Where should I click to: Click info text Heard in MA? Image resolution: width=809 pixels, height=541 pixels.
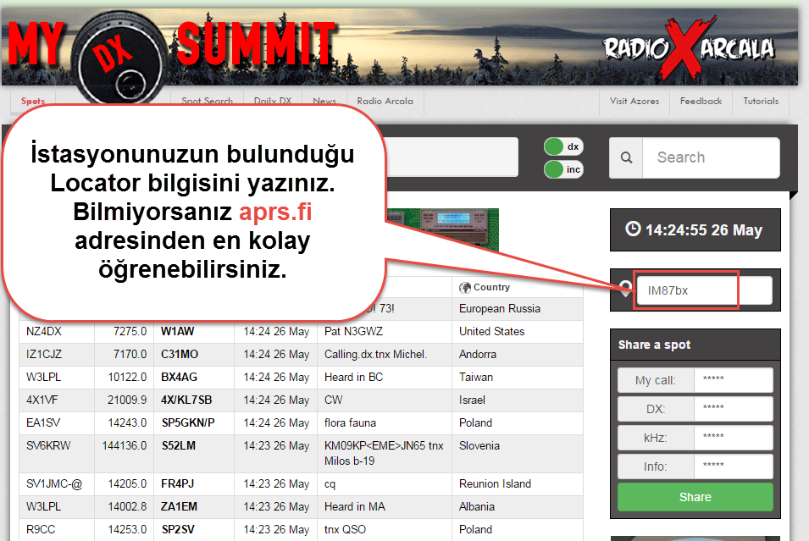(354, 506)
